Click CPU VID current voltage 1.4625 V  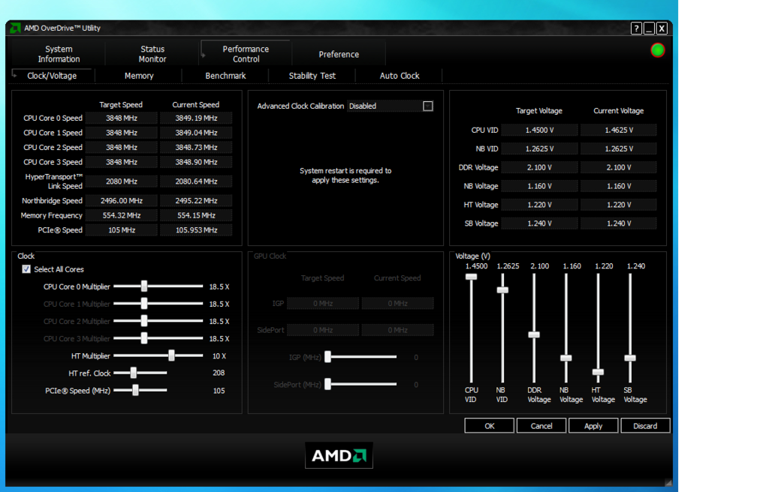pos(619,130)
